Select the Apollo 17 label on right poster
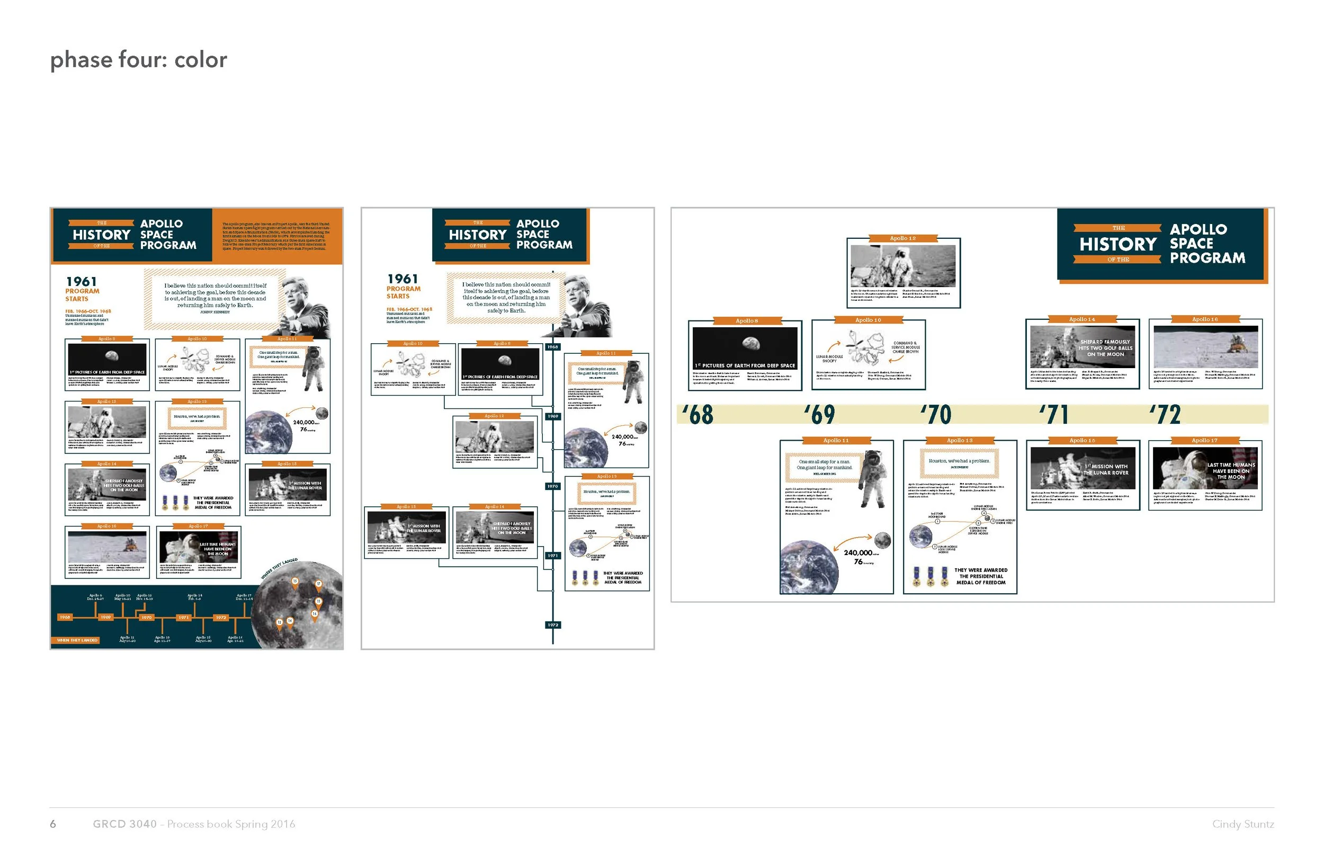Image resolution: width=1324 pixels, height=857 pixels. (x=1204, y=440)
